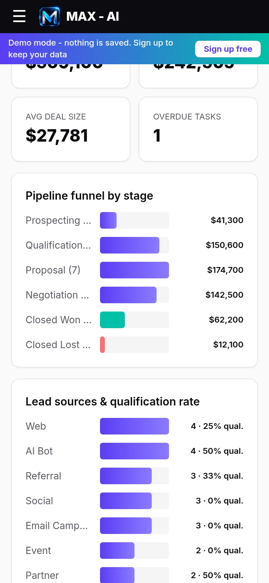Viewport: 269px width, 583px height.
Task: Click the MAX - AI brand title
Action: (92, 16)
